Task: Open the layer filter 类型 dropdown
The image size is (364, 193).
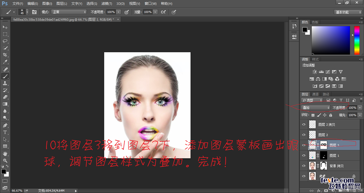Action: coord(312,100)
